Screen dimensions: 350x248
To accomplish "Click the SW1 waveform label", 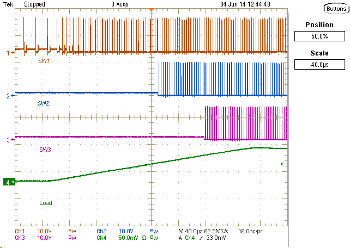I will 44,61.
